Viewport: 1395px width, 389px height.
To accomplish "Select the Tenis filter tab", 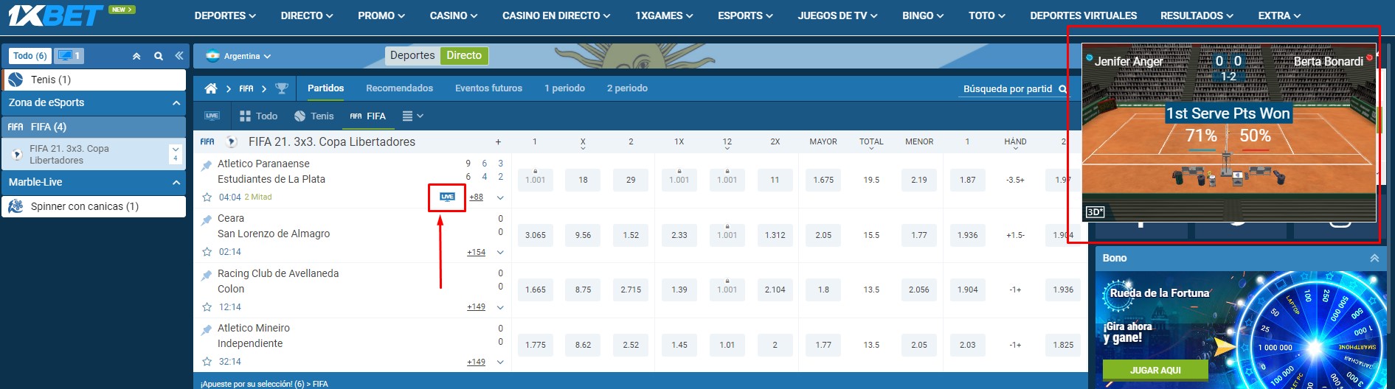I will [x=314, y=116].
